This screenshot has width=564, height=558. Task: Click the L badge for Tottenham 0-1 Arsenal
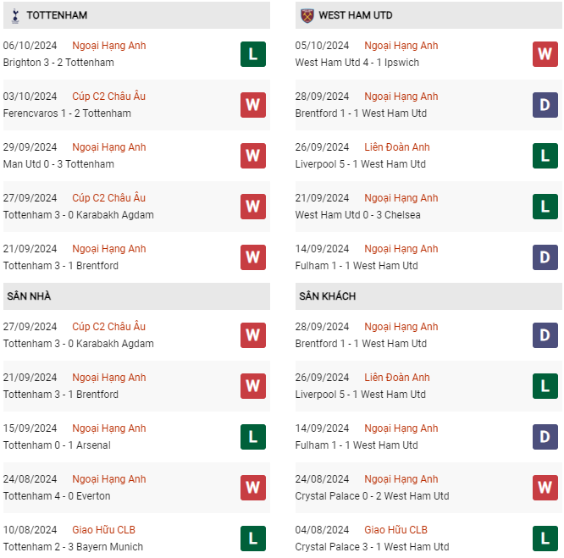pyautogui.click(x=252, y=437)
